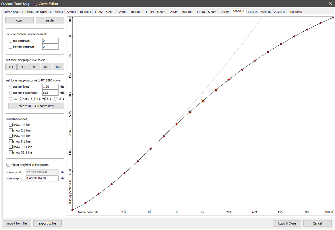Switch to the 2230x2 tab

[x=122, y=12]
